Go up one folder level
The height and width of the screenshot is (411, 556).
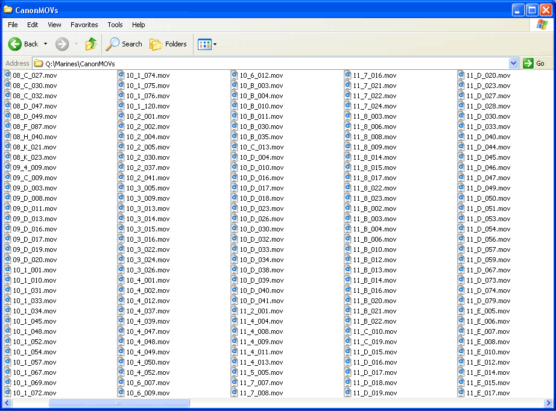tap(91, 44)
